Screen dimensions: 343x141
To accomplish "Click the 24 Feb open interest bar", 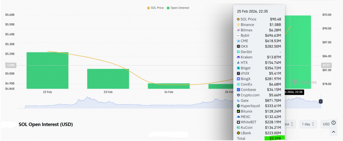I will coord(168,86).
